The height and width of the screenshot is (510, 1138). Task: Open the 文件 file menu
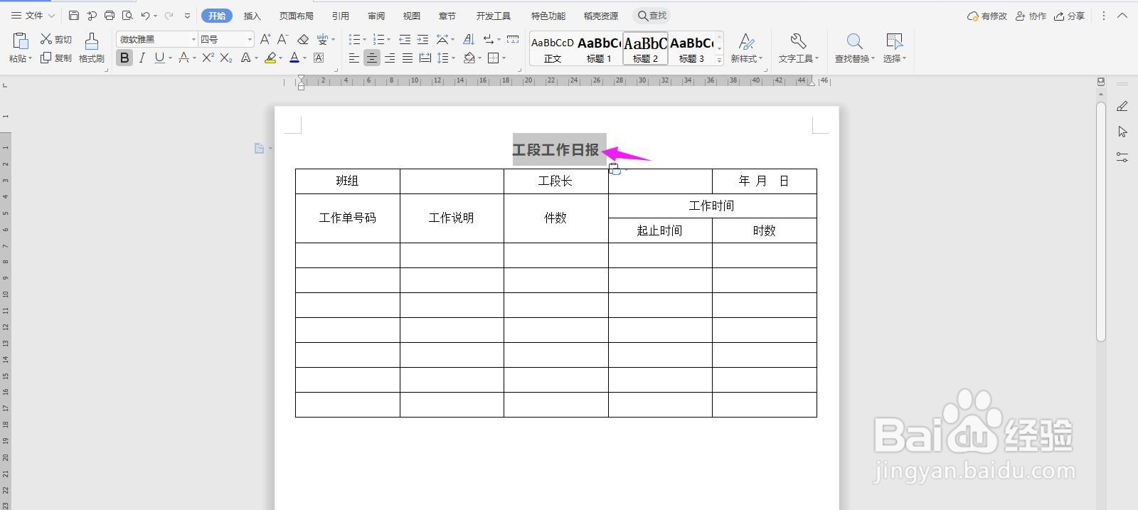click(33, 15)
